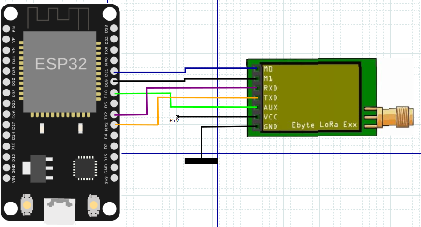Click the RX0 pin pad
The height and width of the screenshot is (227, 421).
pos(114,60)
